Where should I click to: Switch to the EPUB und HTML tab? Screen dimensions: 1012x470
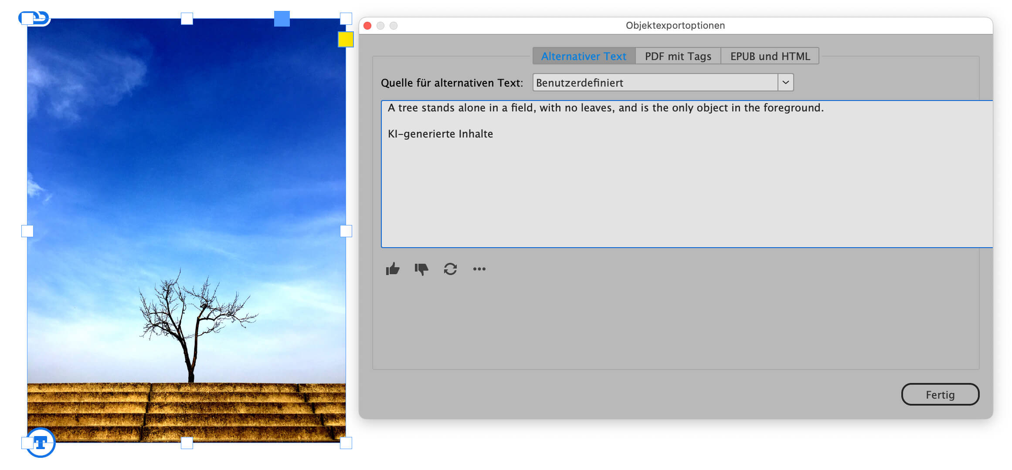[x=770, y=56]
